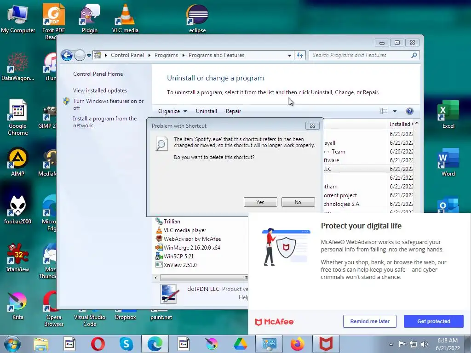471x353 pixels.
Task: Click Uninstall in the toolbar
Action: [x=207, y=111]
